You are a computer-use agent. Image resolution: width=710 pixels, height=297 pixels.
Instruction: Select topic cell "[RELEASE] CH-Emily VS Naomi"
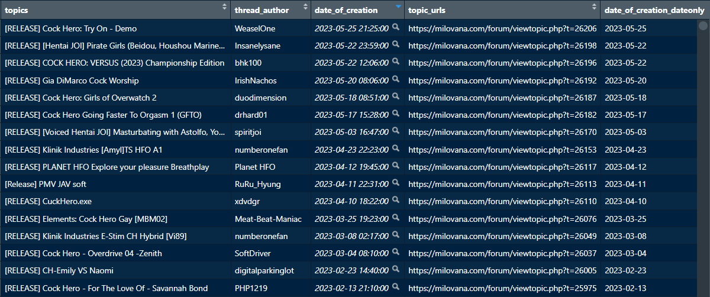tap(115, 271)
